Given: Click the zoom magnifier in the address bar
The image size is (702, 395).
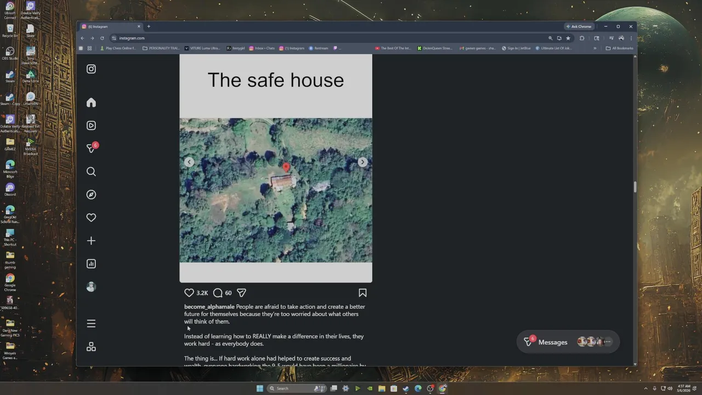Looking at the screenshot, I should click(x=550, y=38).
